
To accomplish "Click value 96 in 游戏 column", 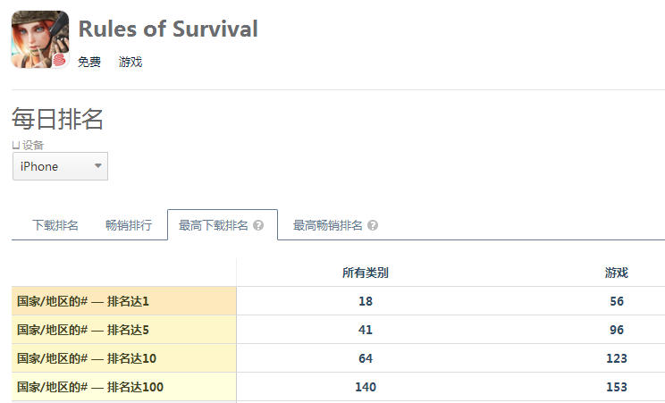I will click(x=617, y=330).
